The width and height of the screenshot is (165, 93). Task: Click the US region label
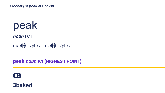(x=46, y=46)
